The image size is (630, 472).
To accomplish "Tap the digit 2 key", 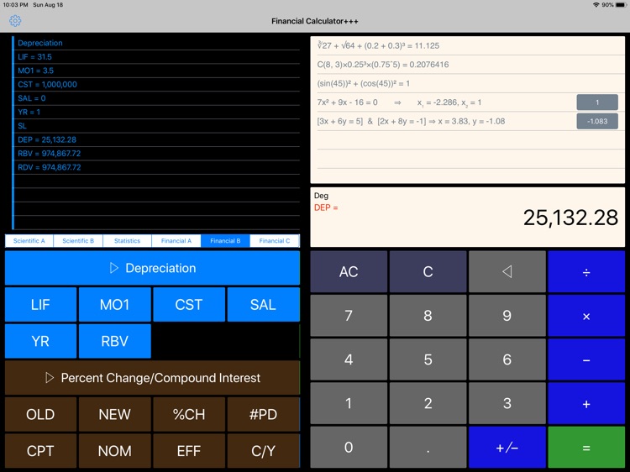I will click(428, 403).
